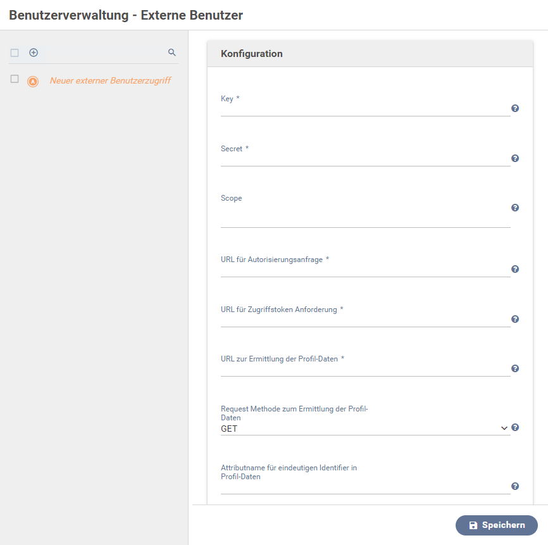Image resolution: width=548 pixels, height=545 pixels.
Task: Open search with the magnifier icon
Action: pos(171,53)
